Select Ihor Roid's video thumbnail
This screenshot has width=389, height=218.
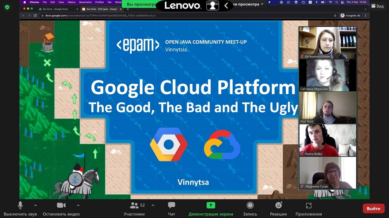point(327,108)
